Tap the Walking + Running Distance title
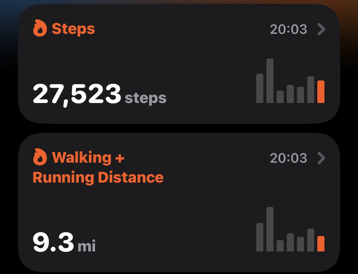The image size is (358, 274). pos(98,167)
